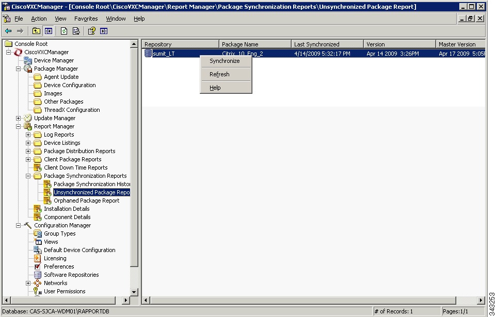Select the Device Manager tree icon
The width and height of the screenshot is (496, 317).
tap(28, 60)
